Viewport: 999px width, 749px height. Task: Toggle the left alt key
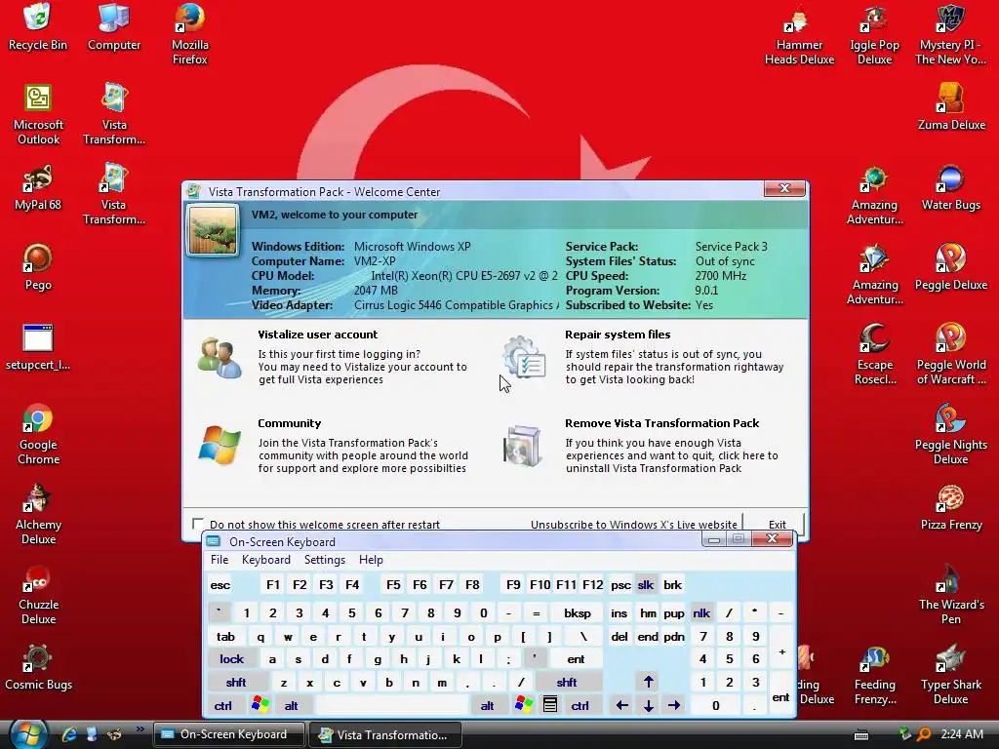[x=291, y=705]
